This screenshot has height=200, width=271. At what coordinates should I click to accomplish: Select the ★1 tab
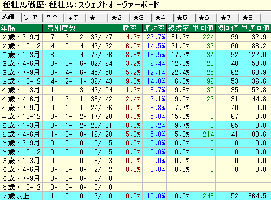pos(97,18)
